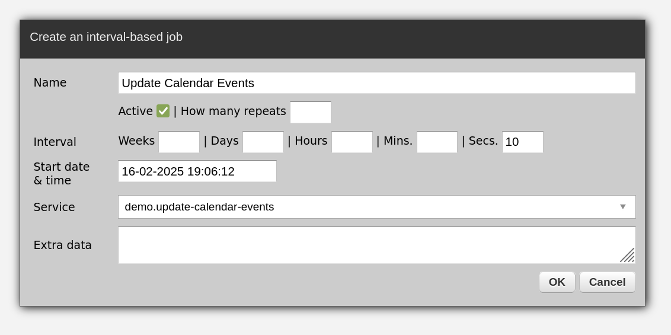Click into the Hours interval field
Screen dimensions: 671x335
pyautogui.click(x=352, y=142)
